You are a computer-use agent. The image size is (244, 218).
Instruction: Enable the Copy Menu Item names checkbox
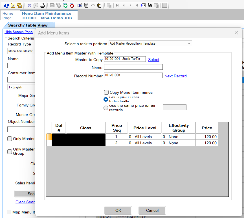106,92
